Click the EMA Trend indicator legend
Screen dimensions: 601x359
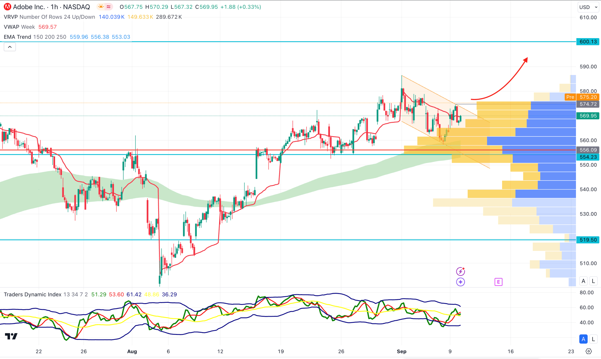(35, 37)
